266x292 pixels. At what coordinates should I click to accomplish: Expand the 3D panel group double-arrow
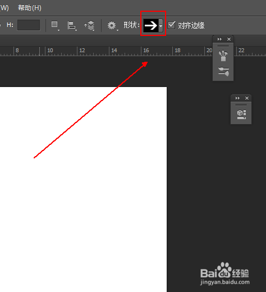click(x=237, y=98)
